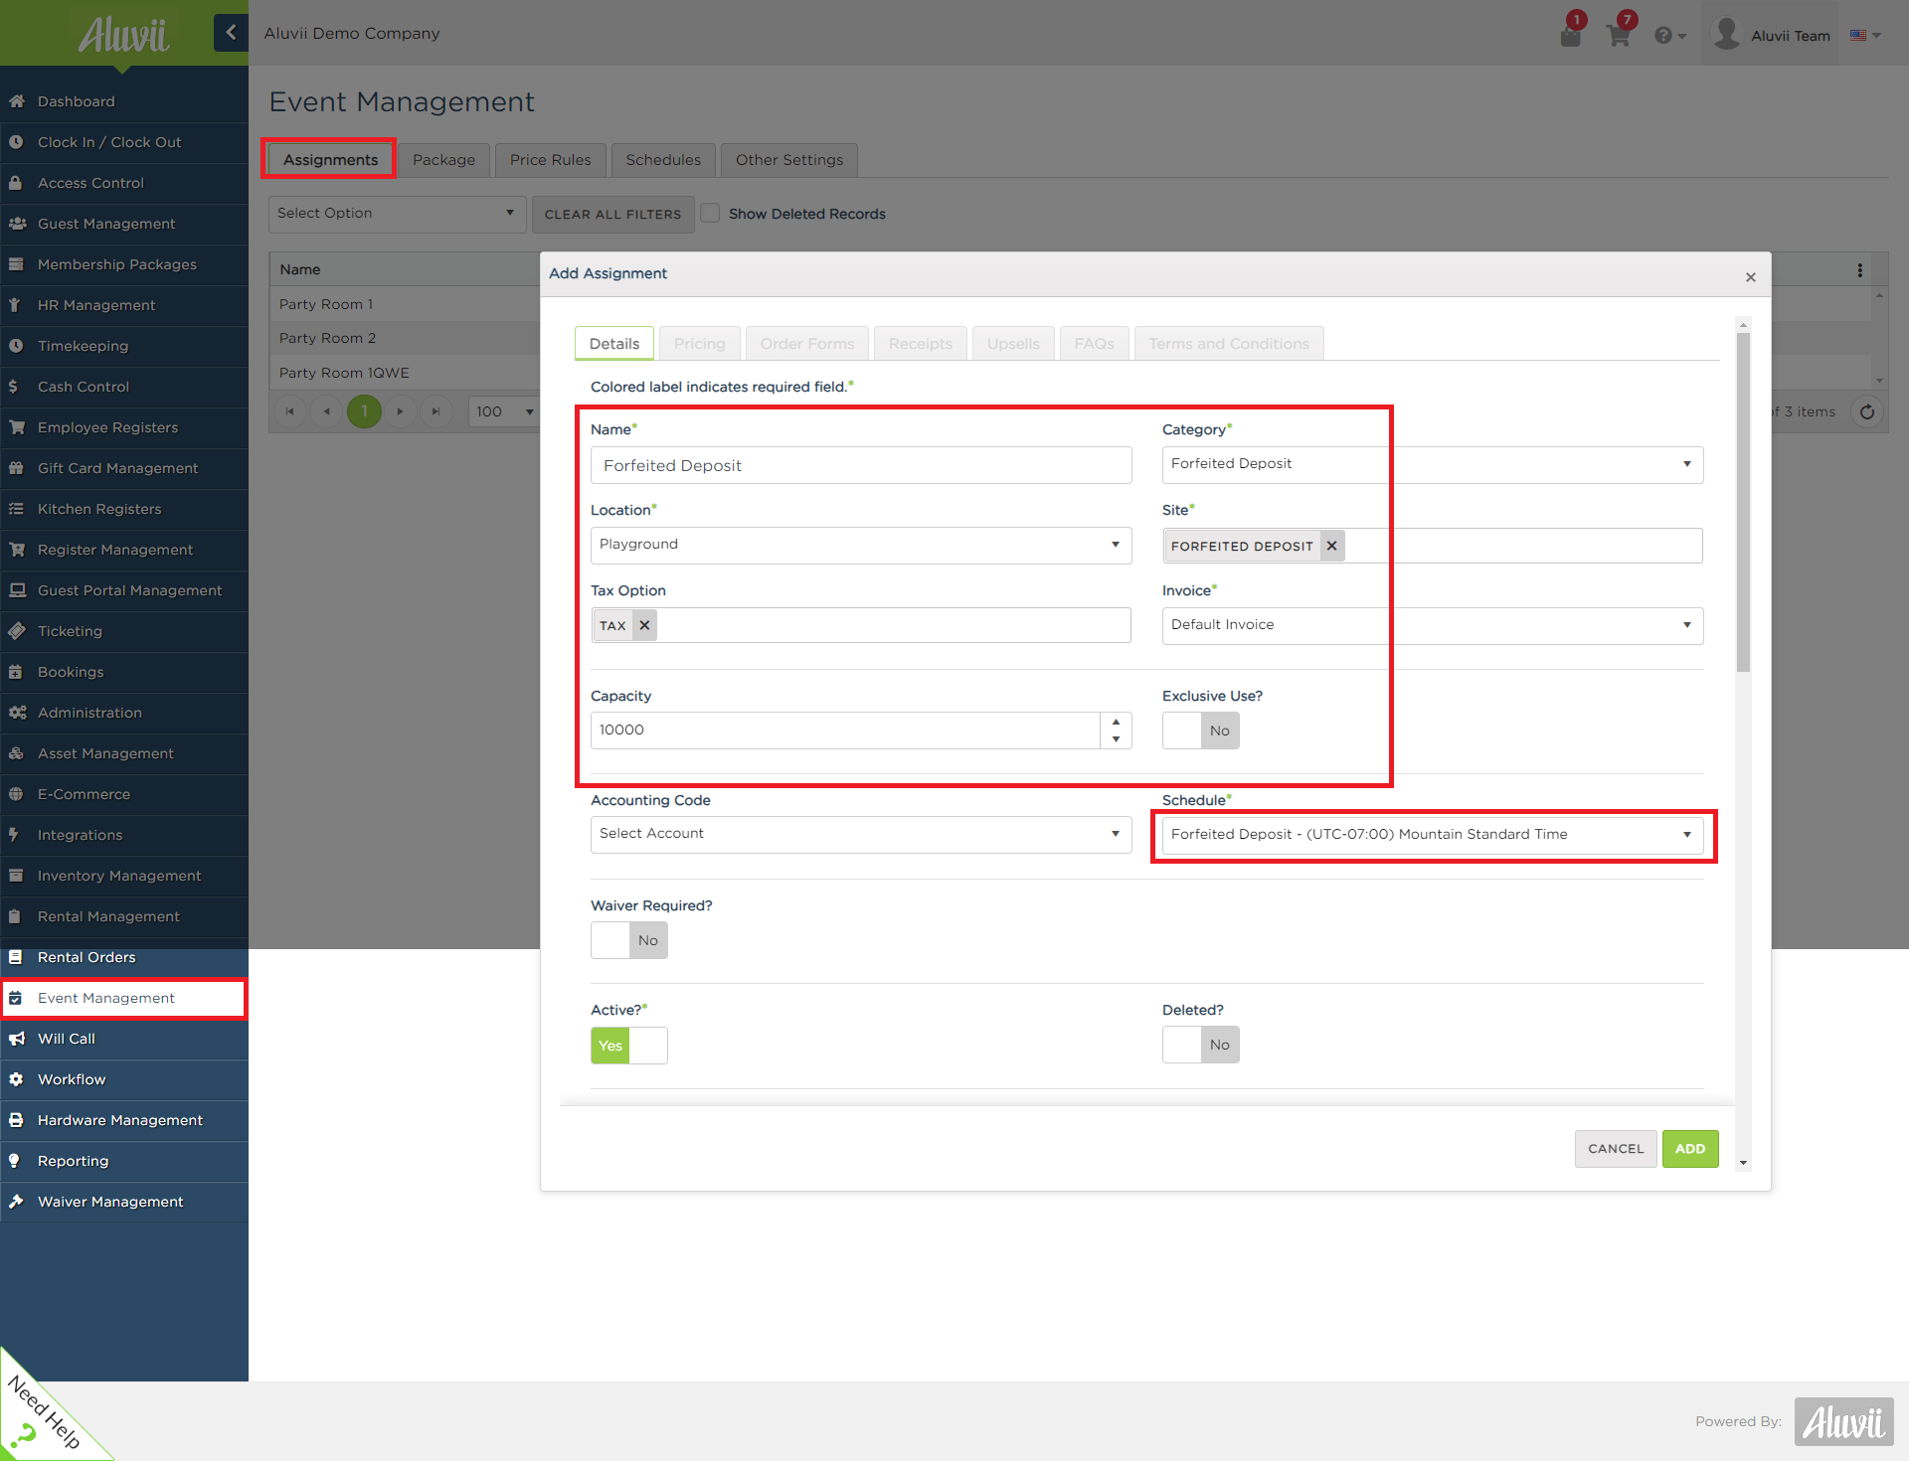Open Hardware Management in sidebar
The image size is (1909, 1461).
[124, 1120]
